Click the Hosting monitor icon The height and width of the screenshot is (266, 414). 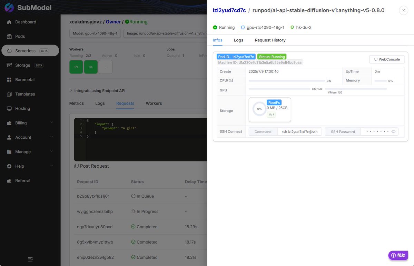9,109
